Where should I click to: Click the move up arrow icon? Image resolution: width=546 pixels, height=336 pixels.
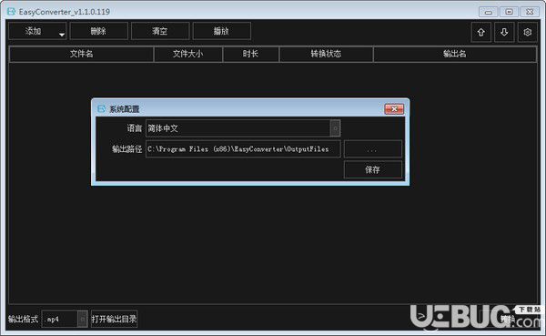point(480,32)
